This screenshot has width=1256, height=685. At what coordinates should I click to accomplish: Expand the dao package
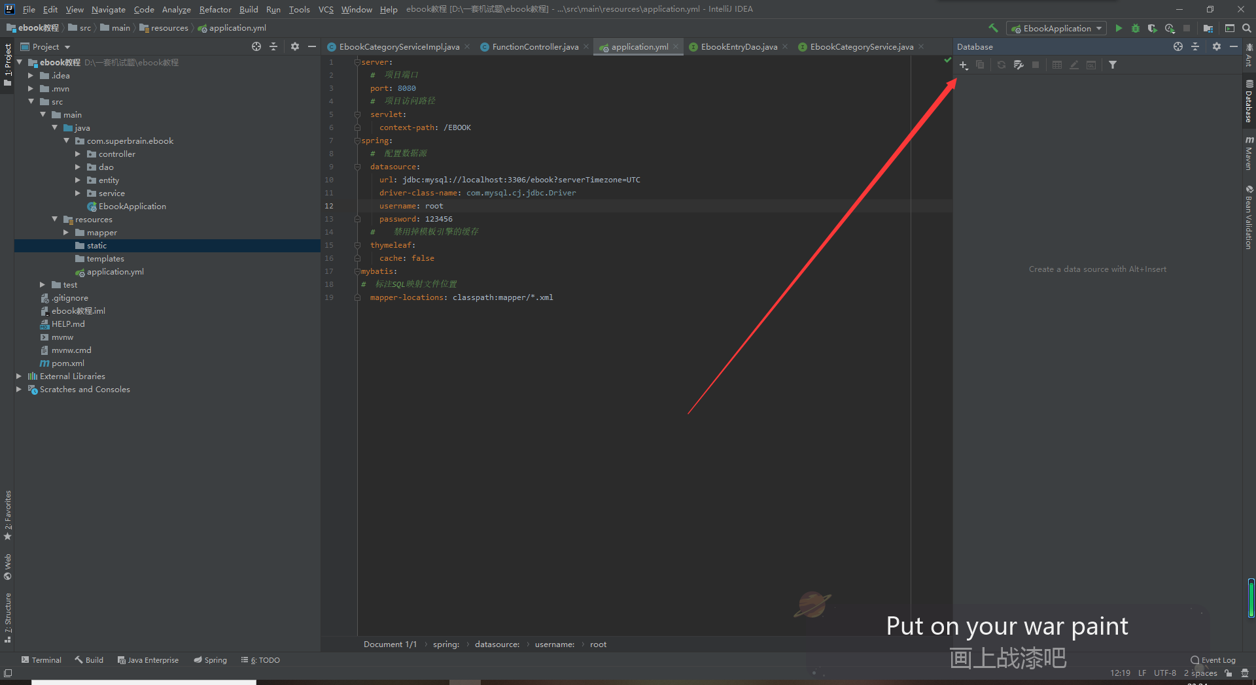click(x=78, y=167)
